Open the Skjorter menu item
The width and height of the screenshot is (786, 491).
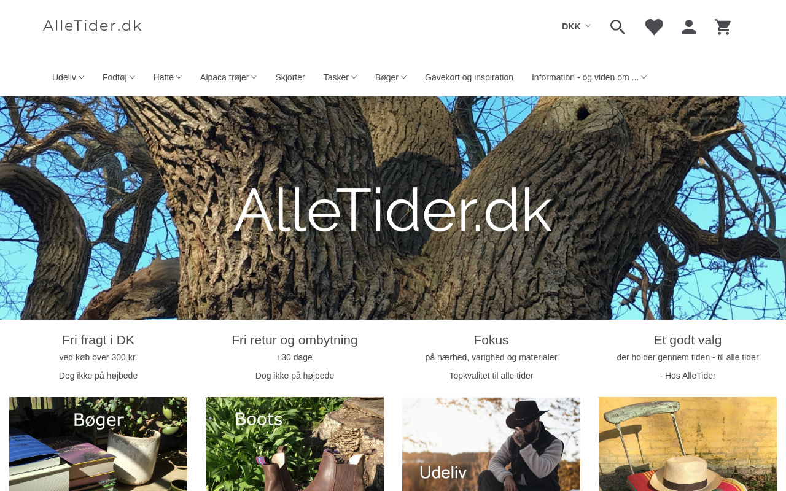click(290, 77)
